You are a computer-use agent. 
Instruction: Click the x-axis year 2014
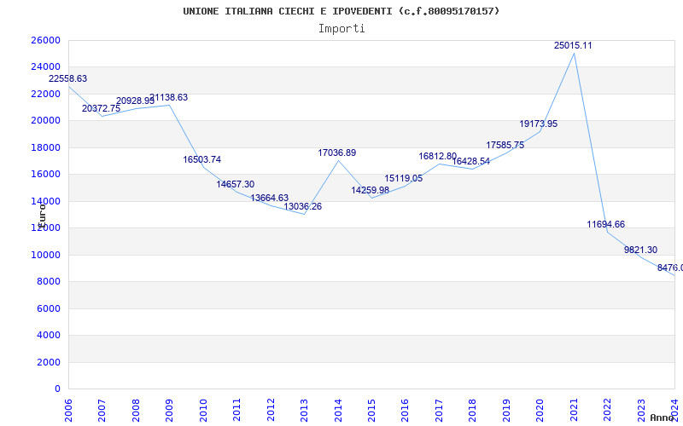point(337,411)
